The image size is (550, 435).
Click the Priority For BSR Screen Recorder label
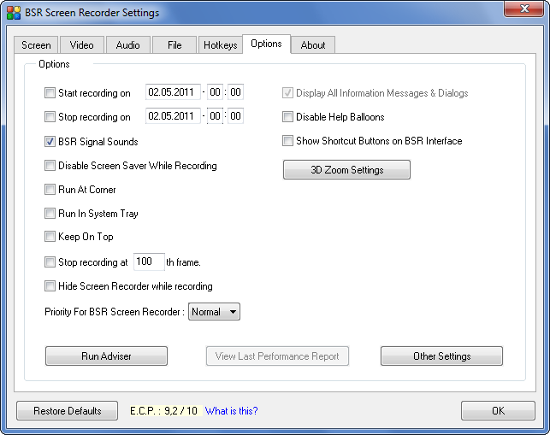coord(115,312)
